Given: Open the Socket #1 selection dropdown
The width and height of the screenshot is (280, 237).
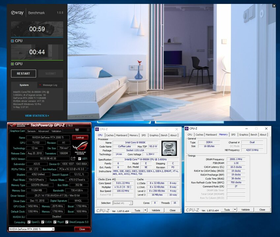Looking at the screenshot, I should point(131,203).
